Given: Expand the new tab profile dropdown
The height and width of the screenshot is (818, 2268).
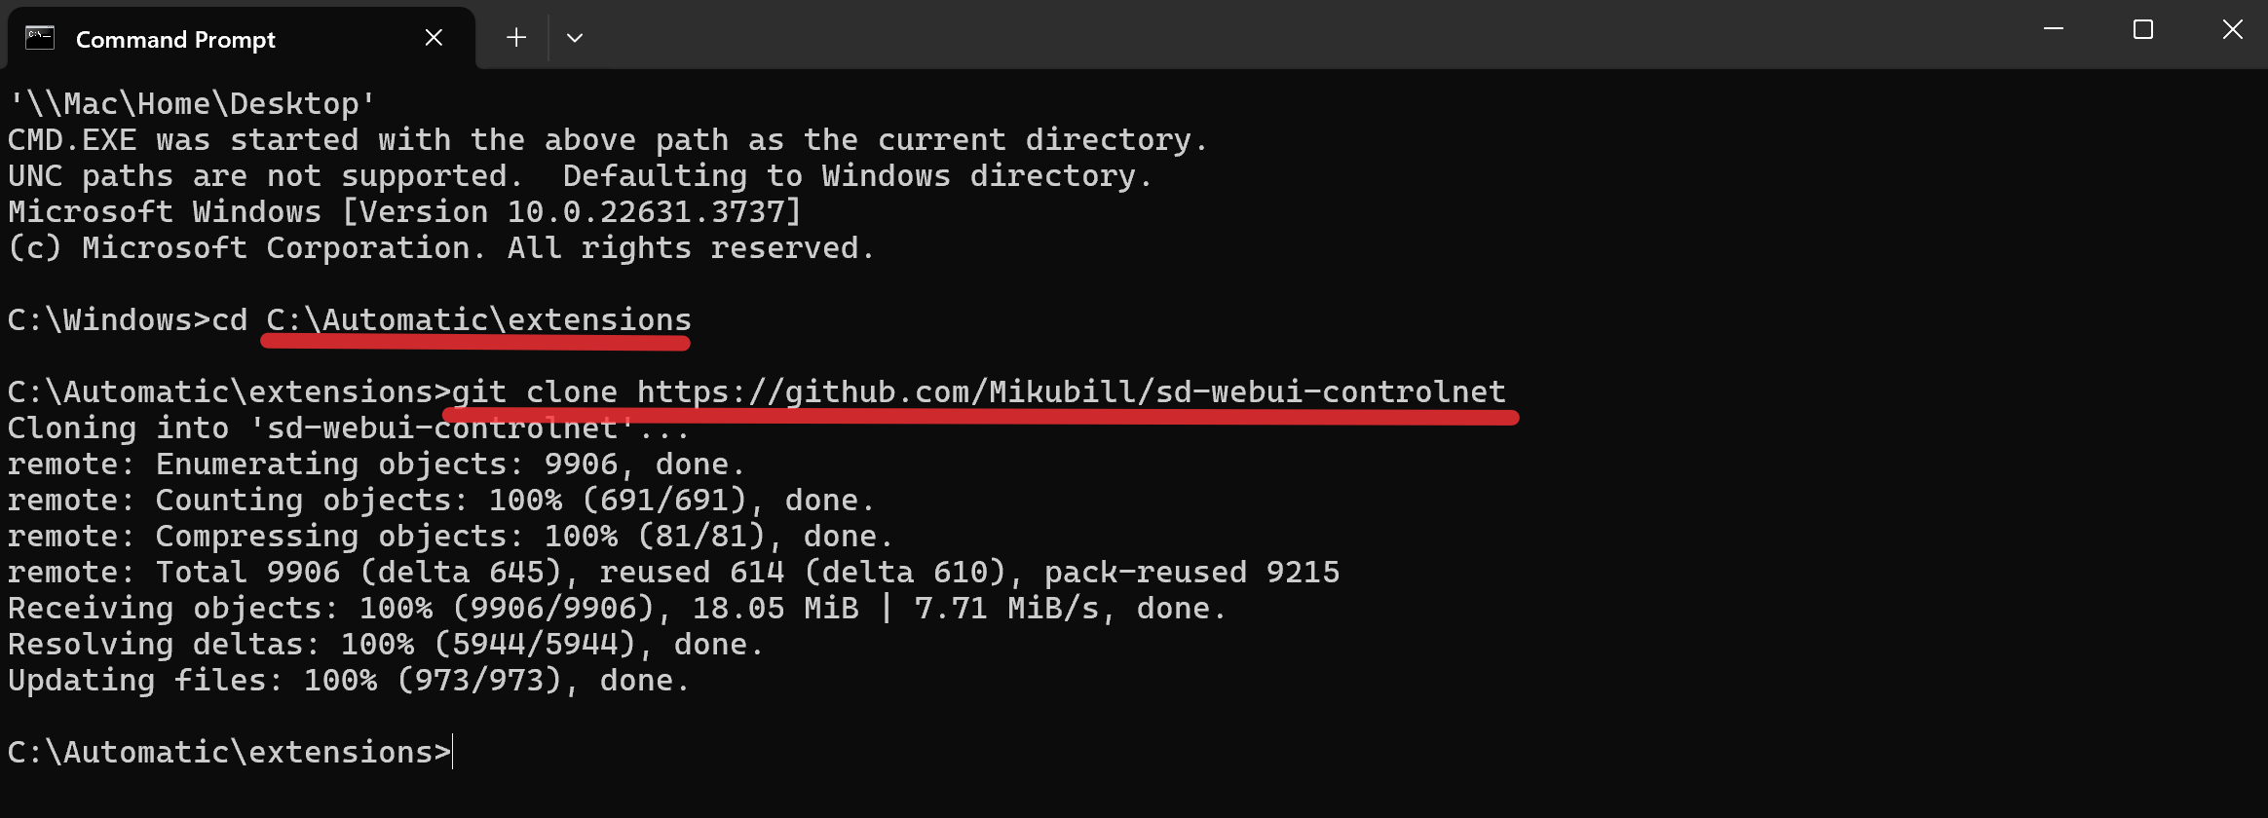Looking at the screenshot, I should 575,38.
